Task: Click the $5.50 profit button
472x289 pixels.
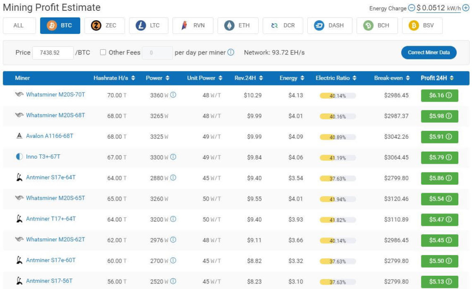Action: 439,261
